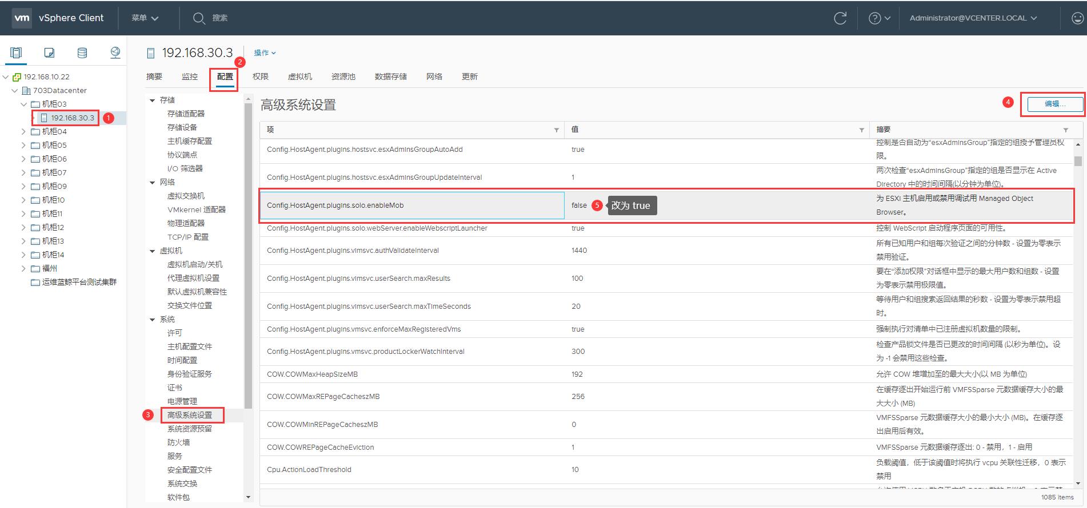Switch to the 监控 tab
Image resolution: width=1087 pixels, height=508 pixels.
coord(190,76)
